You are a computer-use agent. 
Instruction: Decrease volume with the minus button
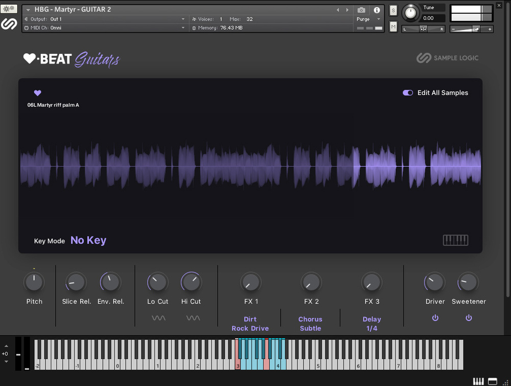(x=453, y=29)
